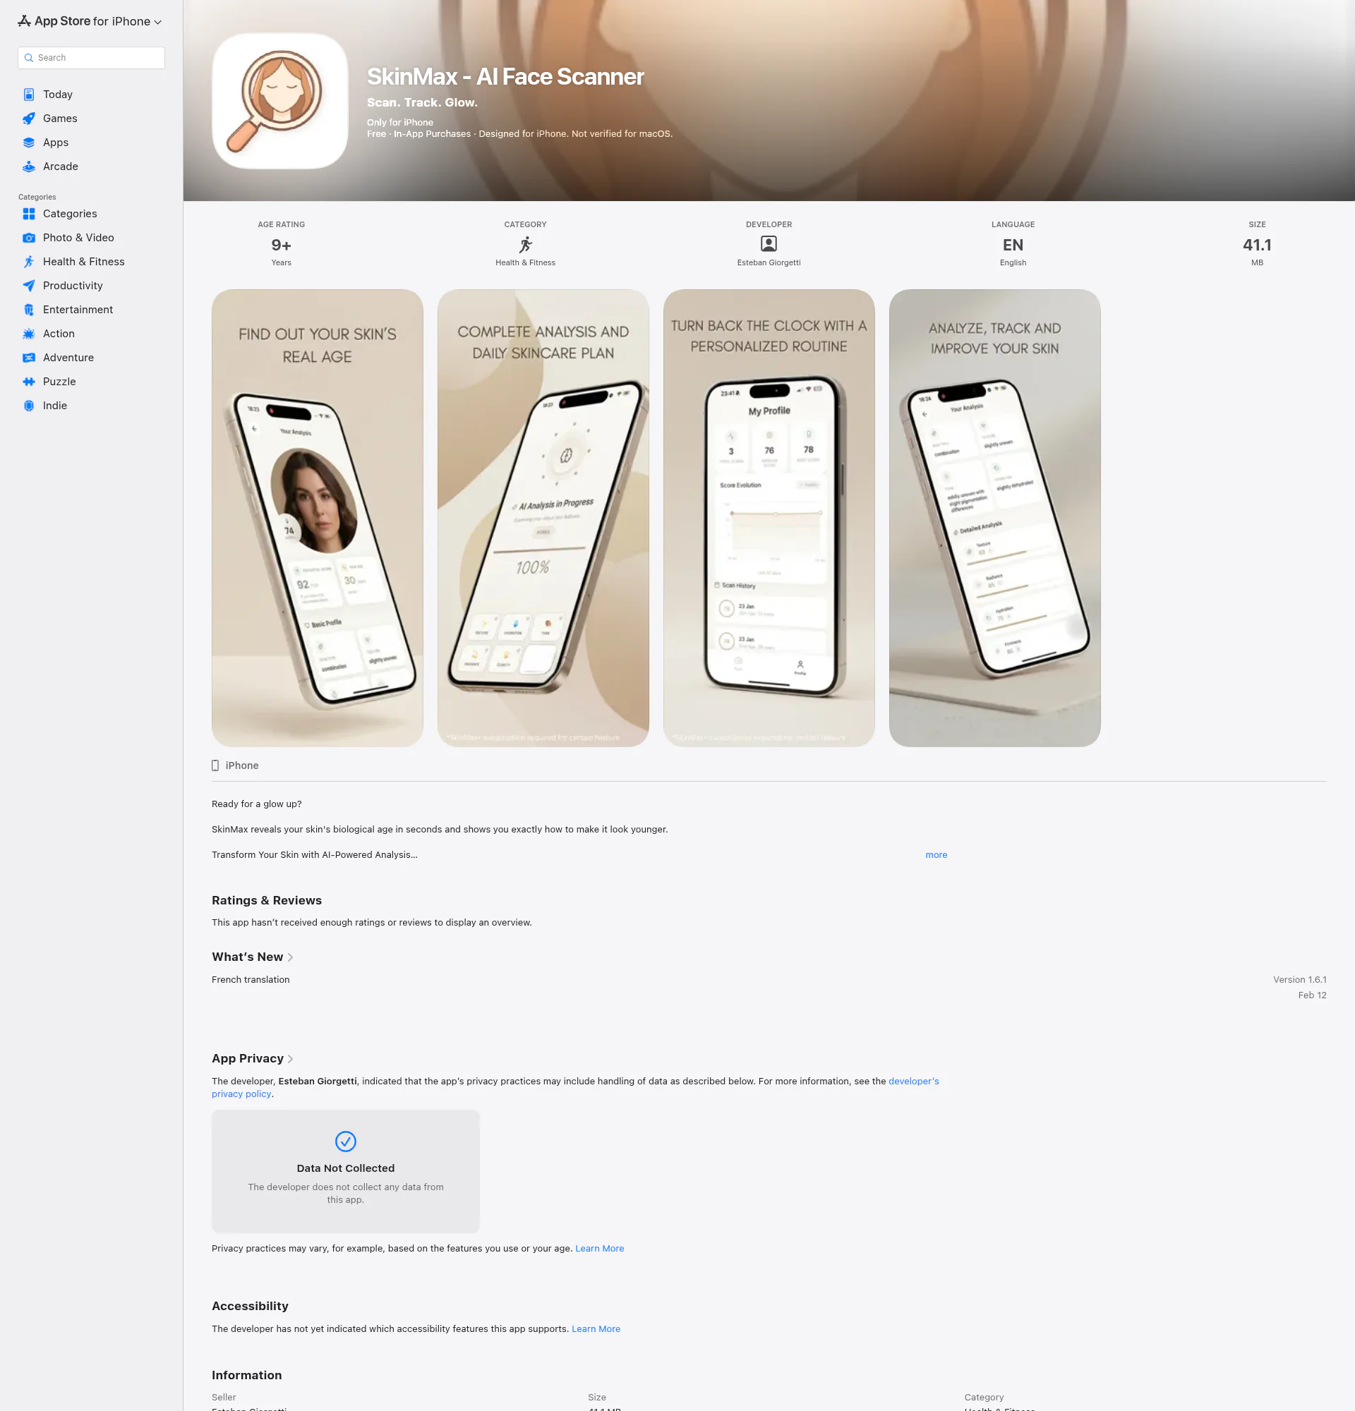Select the Apps stack icon
Image resolution: width=1355 pixels, height=1411 pixels.
tap(29, 143)
